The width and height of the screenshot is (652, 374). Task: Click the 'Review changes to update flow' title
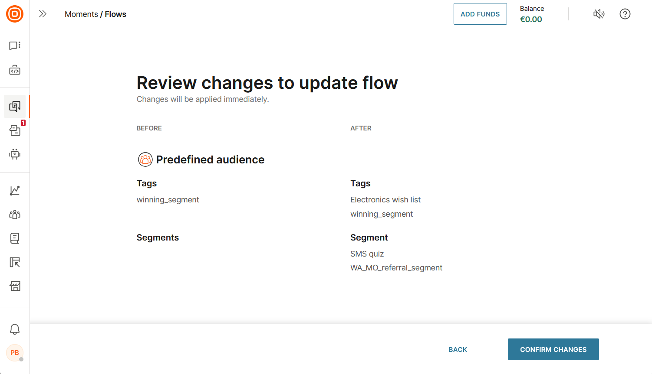click(267, 83)
